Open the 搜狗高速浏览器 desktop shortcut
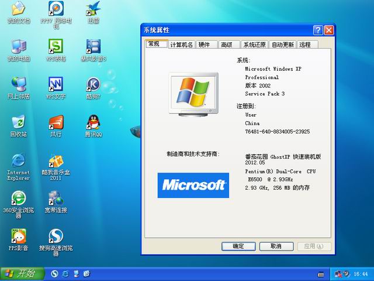 tap(56, 242)
